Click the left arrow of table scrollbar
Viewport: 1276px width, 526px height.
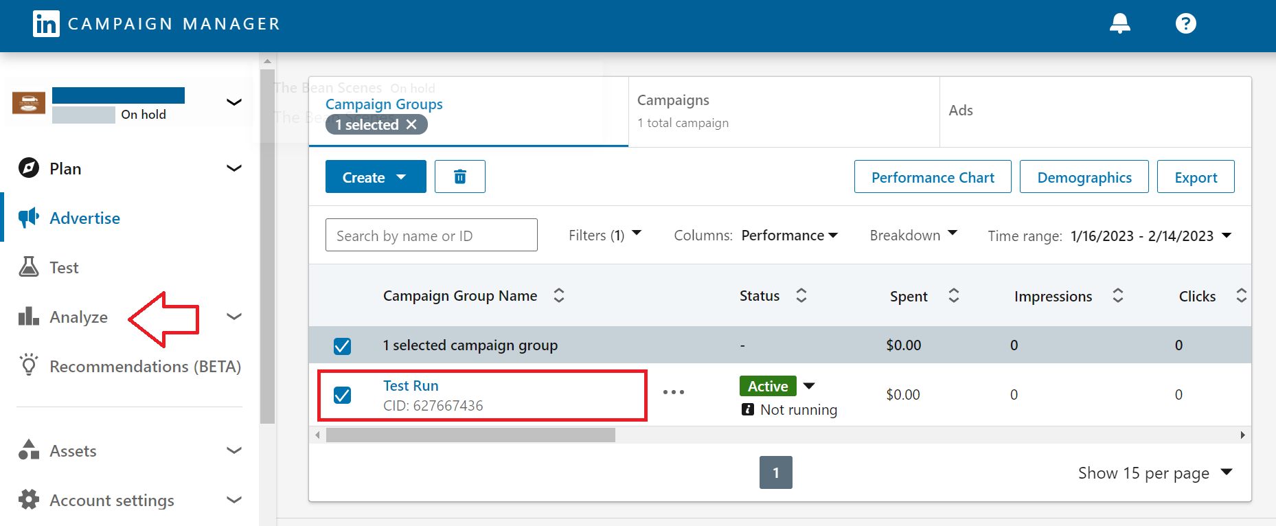coord(317,435)
